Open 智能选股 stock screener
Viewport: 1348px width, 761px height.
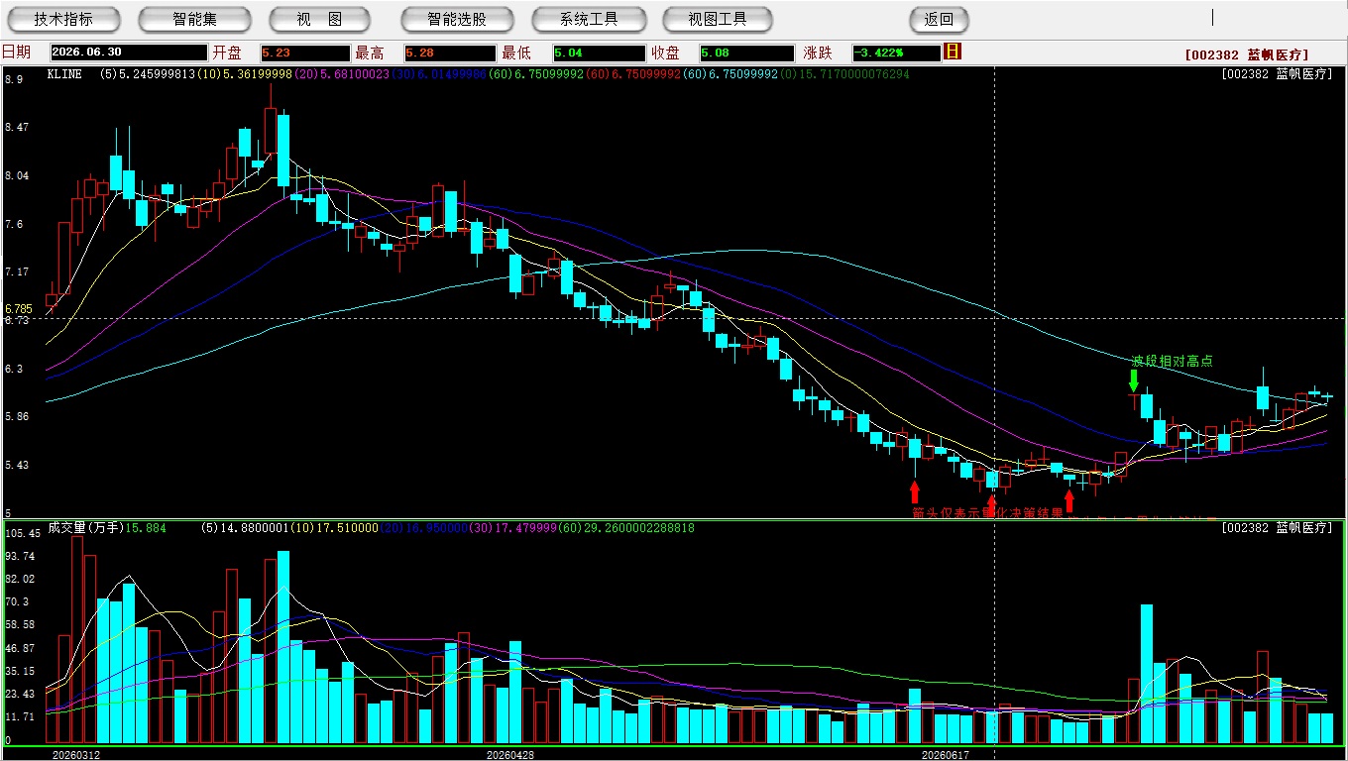point(457,19)
